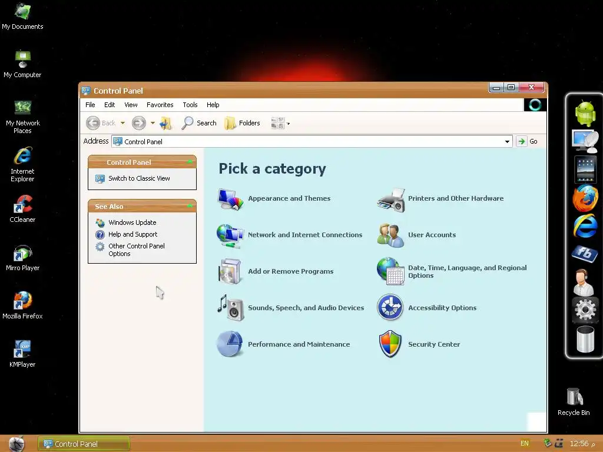Click the trash can dock icon

[x=585, y=338]
